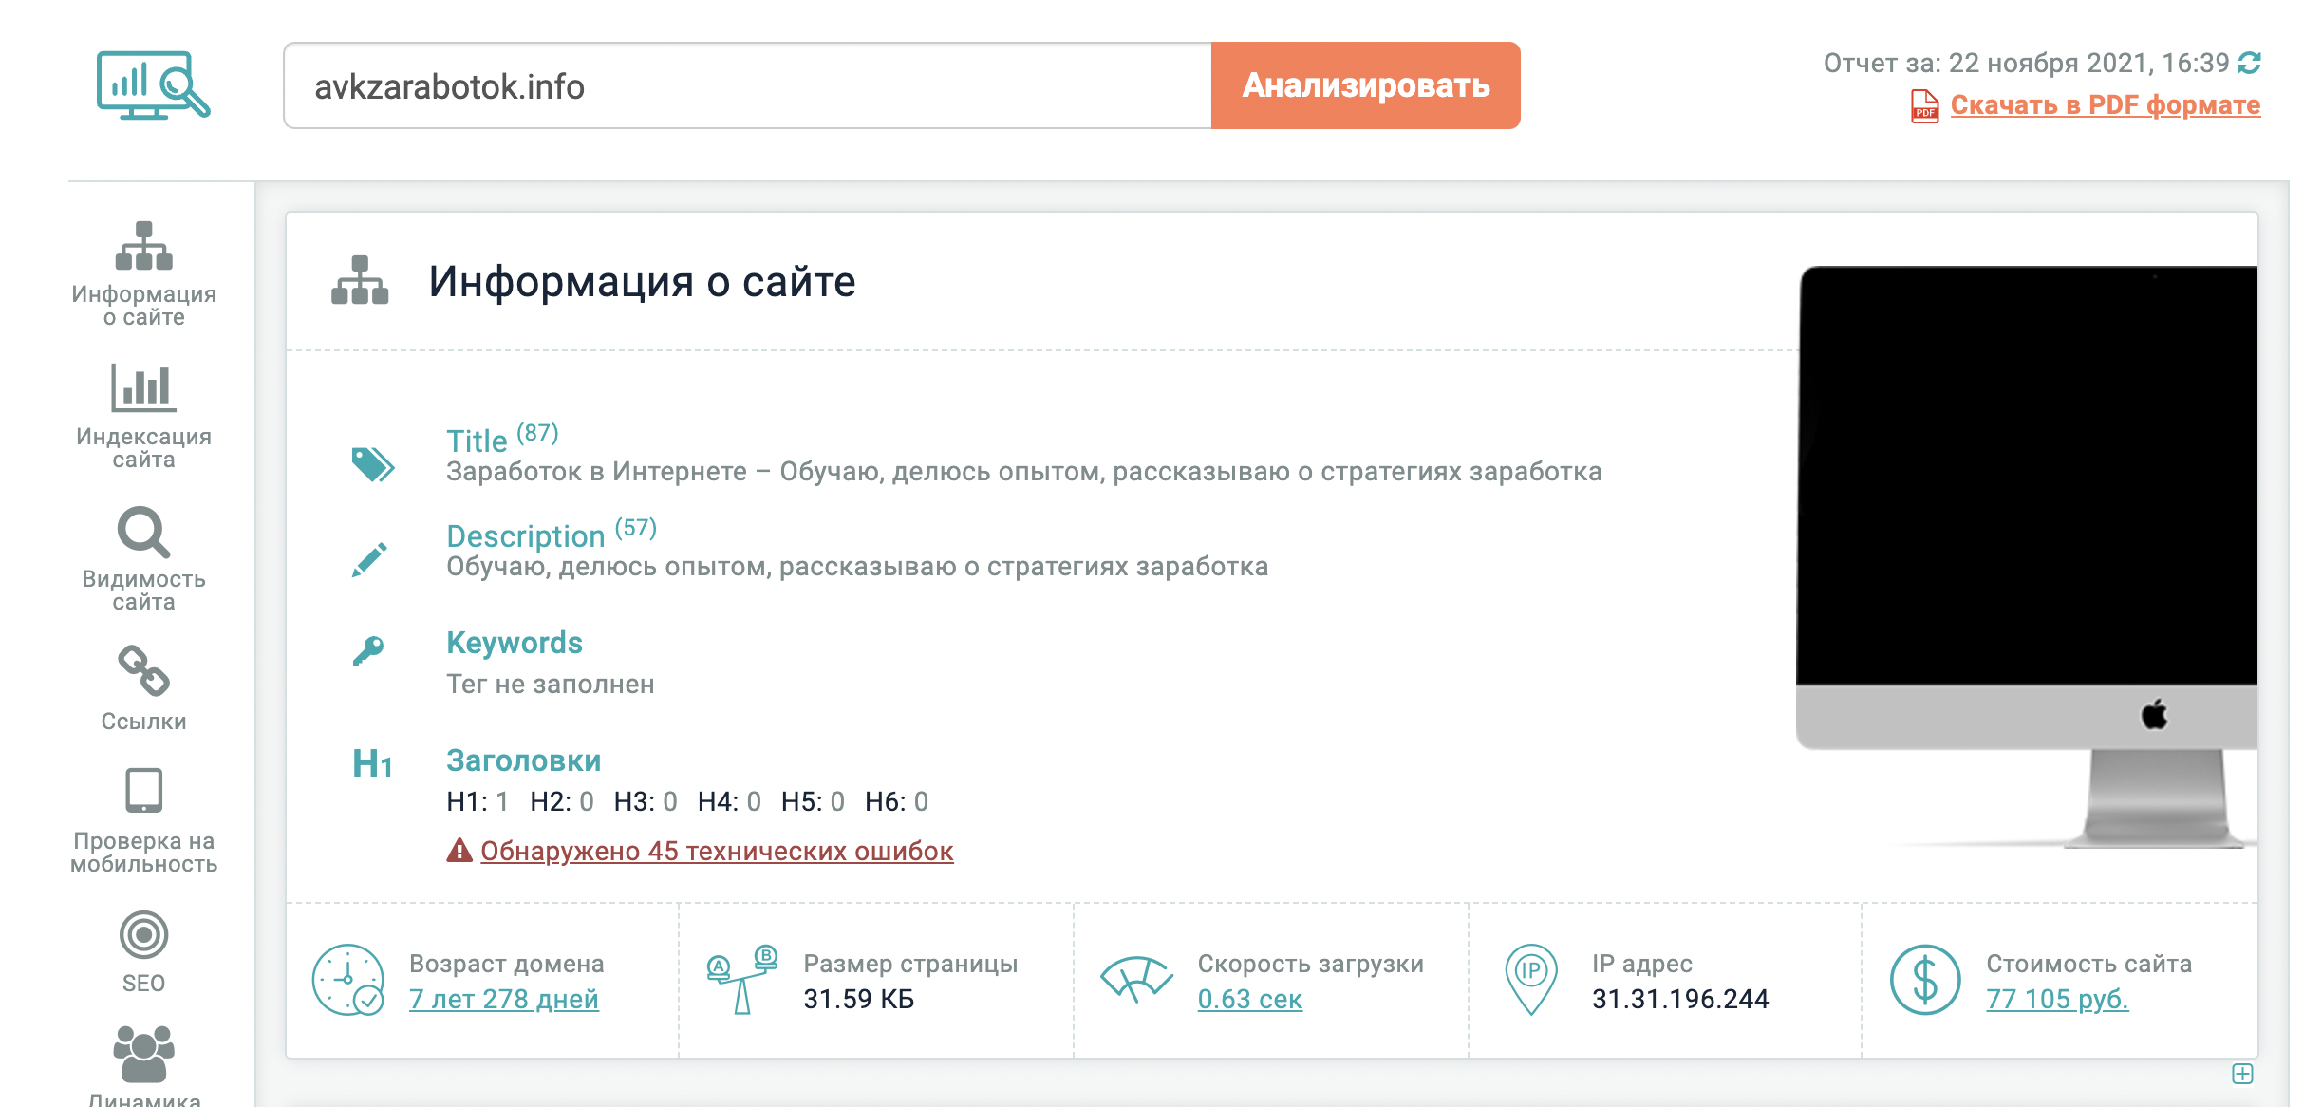Click the domain age 7 лет 278 дней link

503,999
